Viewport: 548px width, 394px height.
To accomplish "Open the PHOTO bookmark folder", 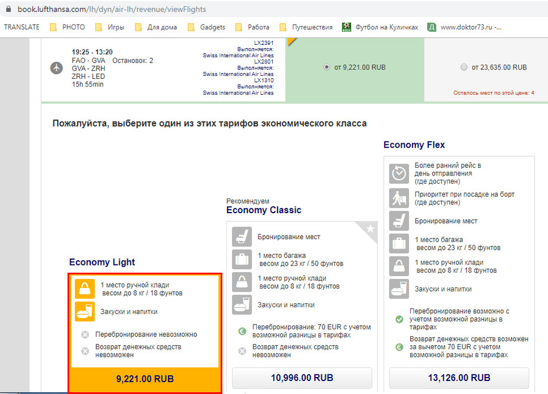I will [67, 27].
